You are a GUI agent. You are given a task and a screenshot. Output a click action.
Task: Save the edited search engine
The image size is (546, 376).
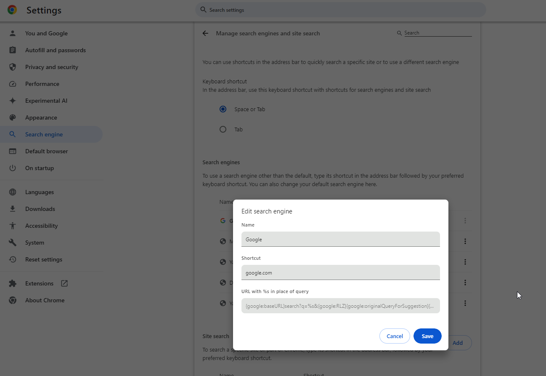[427, 336]
